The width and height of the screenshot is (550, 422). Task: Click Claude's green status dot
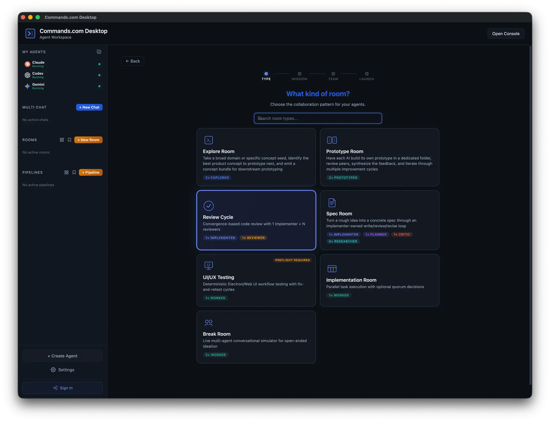tap(99, 64)
